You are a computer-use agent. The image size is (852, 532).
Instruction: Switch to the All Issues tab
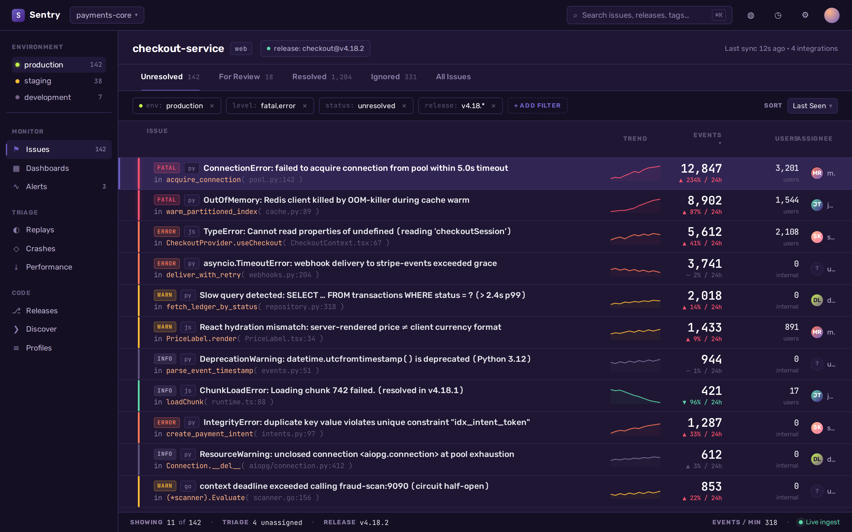(x=453, y=77)
